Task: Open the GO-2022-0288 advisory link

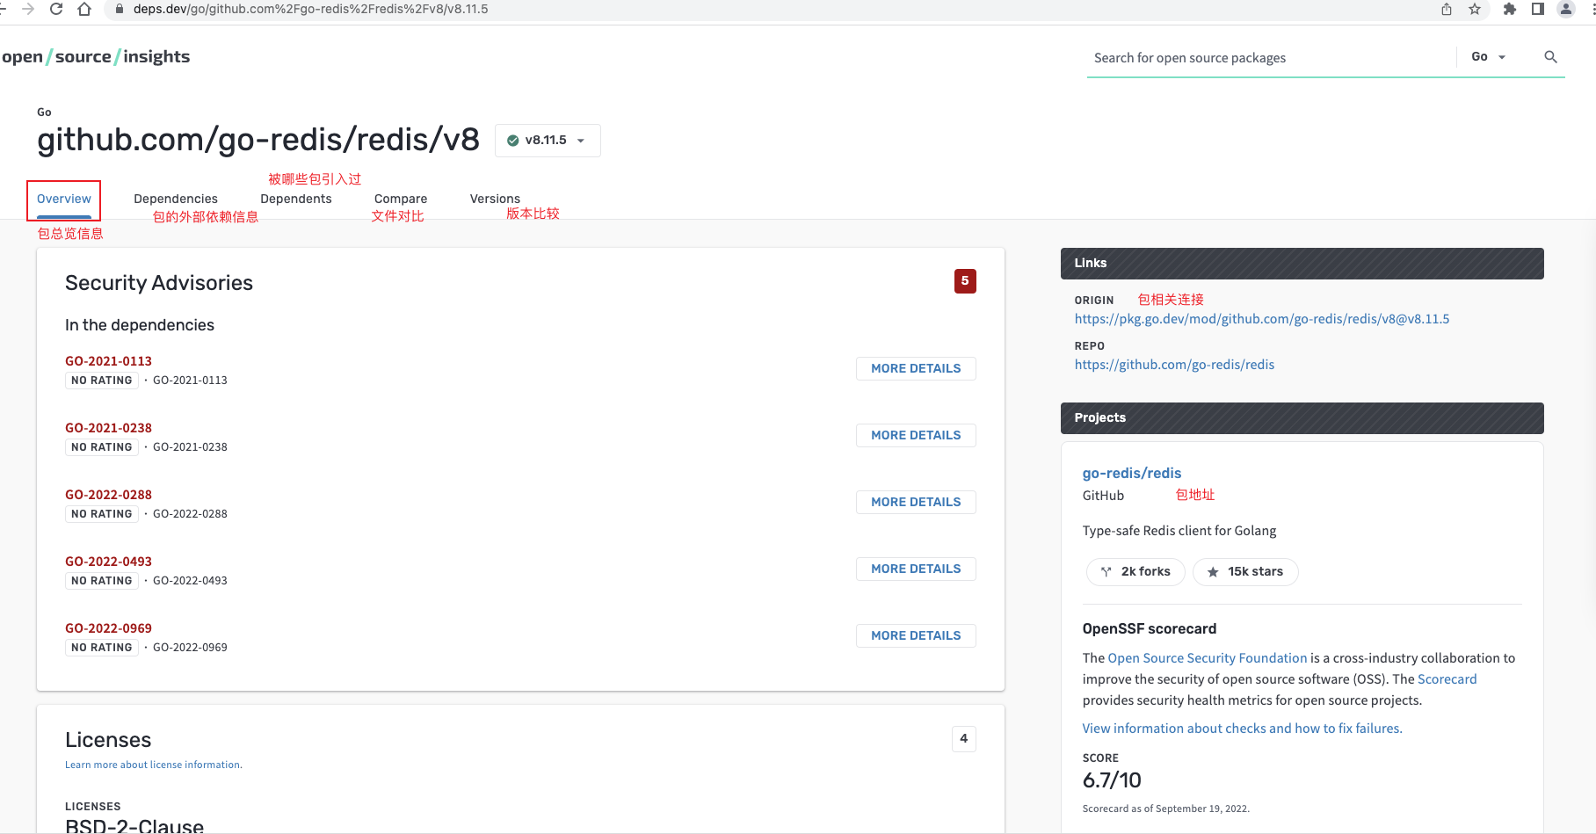Action: pyautogui.click(x=108, y=495)
